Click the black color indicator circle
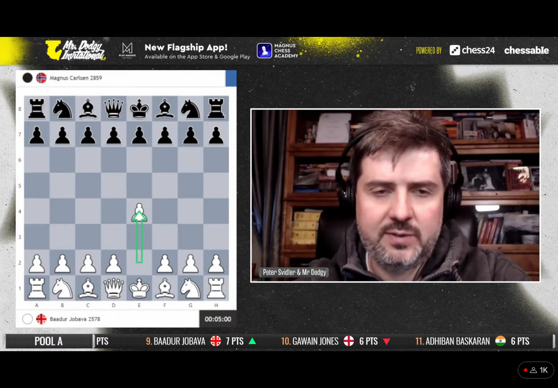Viewport: 558px width, 388px height. pyautogui.click(x=27, y=77)
